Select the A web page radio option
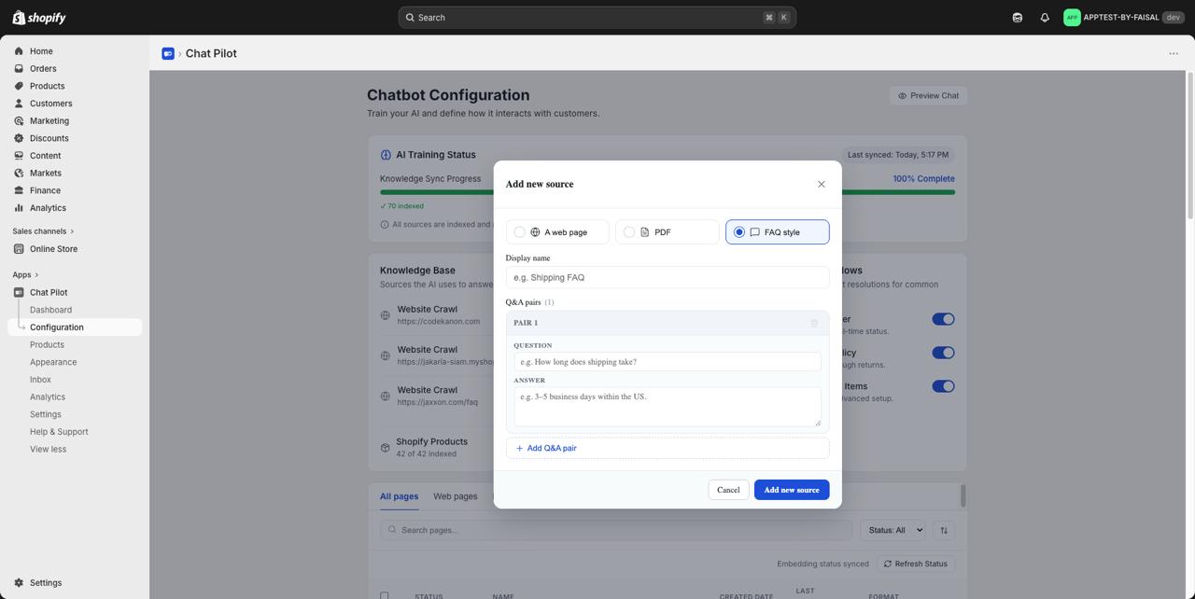 tap(520, 232)
